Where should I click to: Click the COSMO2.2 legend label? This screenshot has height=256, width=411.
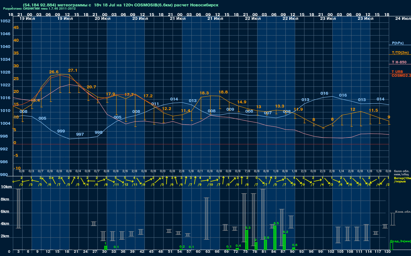point(401,75)
